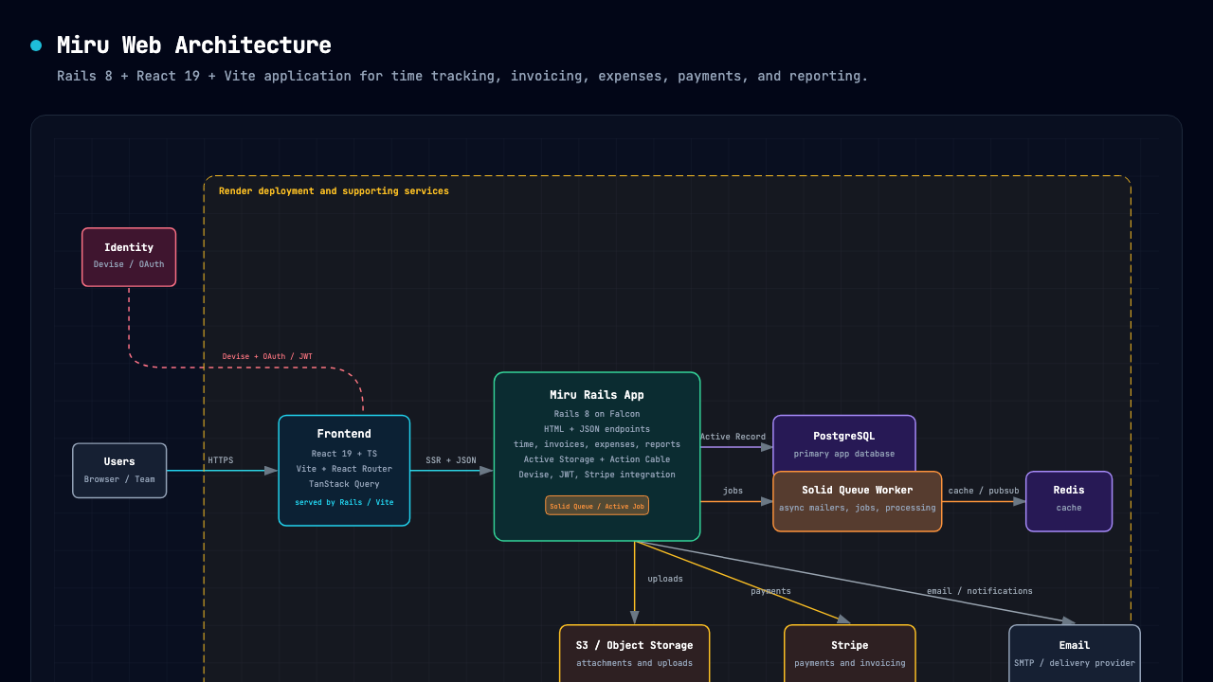This screenshot has width=1213, height=682.
Task: Select the Redis cache node
Action: point(1068,501)
